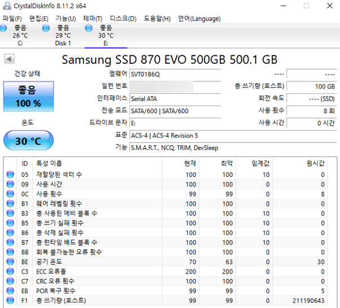Click the status orb for attribute EB
Viewport: 340px width, 308px height.
(x=10, y=290)
